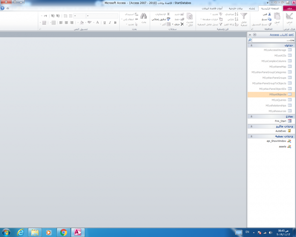The image size is (296, 237).
Task: Sort descending with the تنازلي button
Action: coord(233,19)
